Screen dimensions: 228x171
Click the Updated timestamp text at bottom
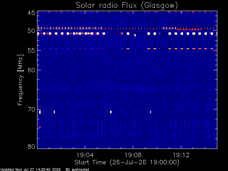30,170
